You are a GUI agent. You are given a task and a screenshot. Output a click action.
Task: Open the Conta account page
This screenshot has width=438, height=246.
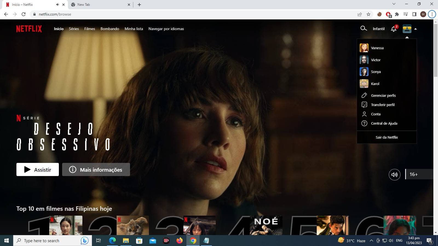[376, 114]
